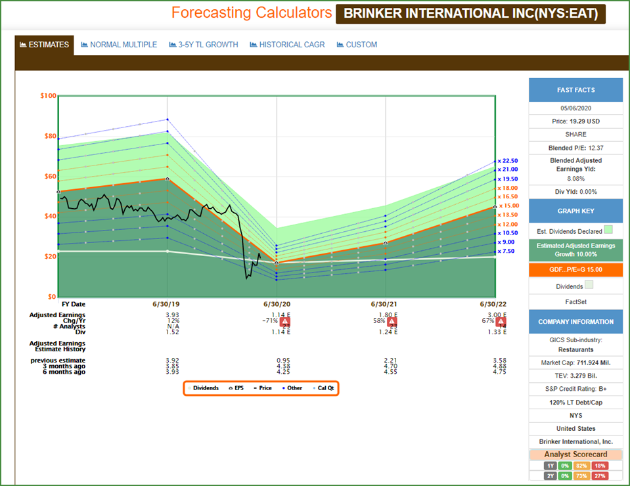Open the HISTORICAL CAGR tab
Screen dimensions: 630x486
(292, 45)
